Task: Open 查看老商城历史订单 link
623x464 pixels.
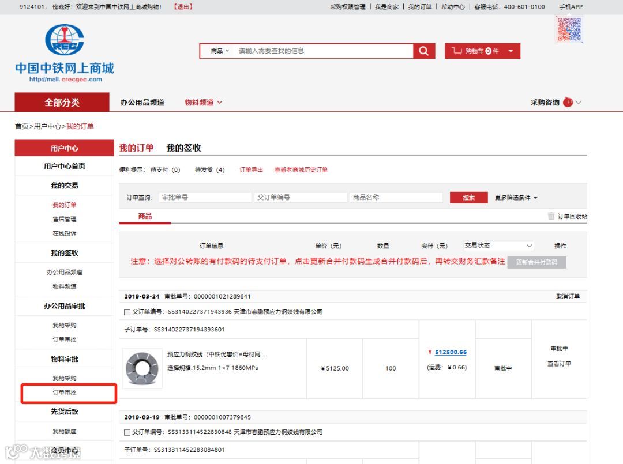Action: (301, 170)
